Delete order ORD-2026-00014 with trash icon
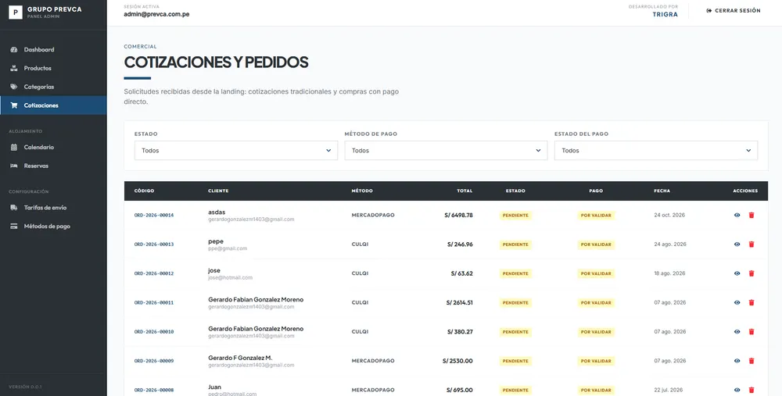Viewport: 782px width, 396px height. 752,216
